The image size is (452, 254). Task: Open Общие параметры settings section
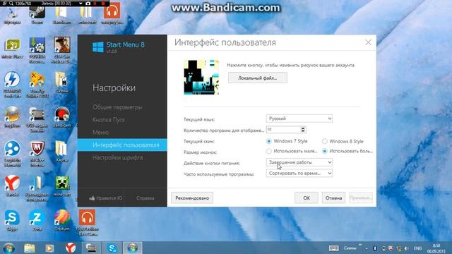click(x=117, y=107)
